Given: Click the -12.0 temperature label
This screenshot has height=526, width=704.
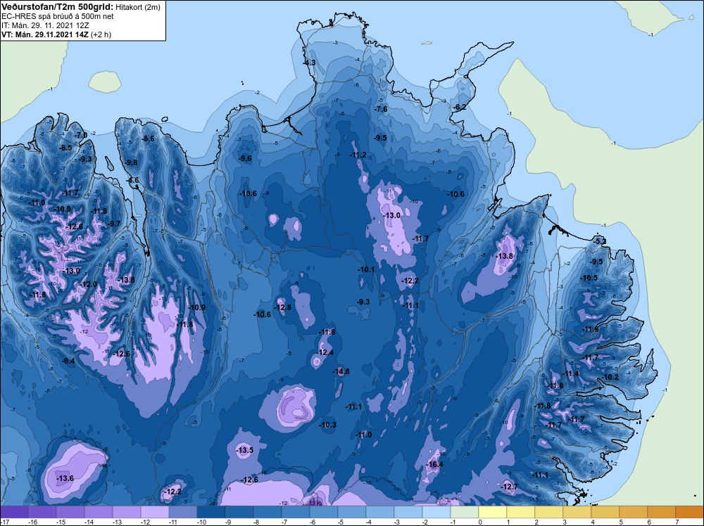Looking at the screenshot, I should pos(89,285).
